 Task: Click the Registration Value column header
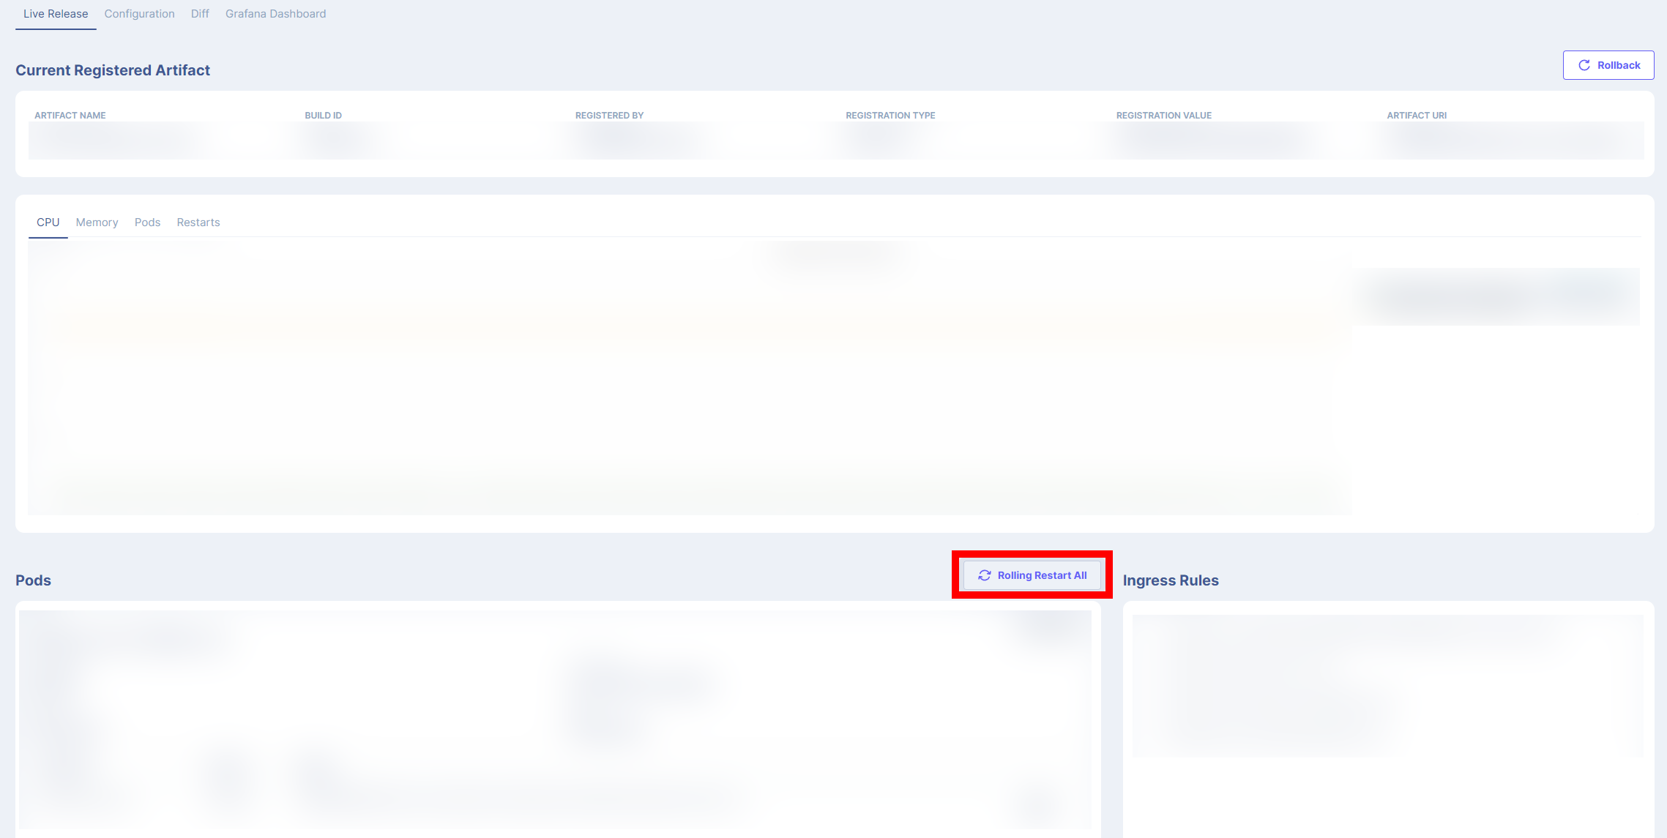coord(1163,116)
